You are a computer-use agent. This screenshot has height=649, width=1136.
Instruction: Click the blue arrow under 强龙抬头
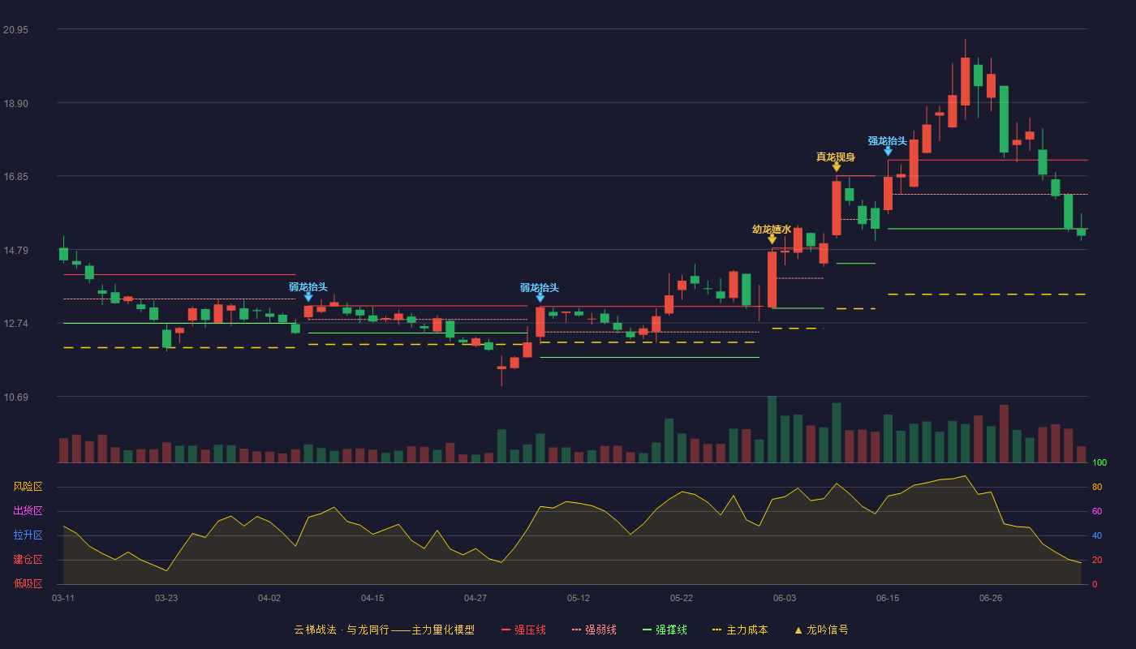click(x=888, y=151)
